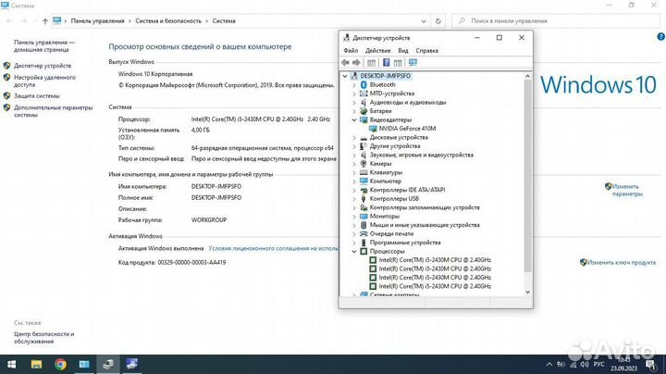Image resolution: width=666 pixels, height=374 pixels.
Task: Select the DESKTOP-JMFPSFO root node
Action: 385,76
